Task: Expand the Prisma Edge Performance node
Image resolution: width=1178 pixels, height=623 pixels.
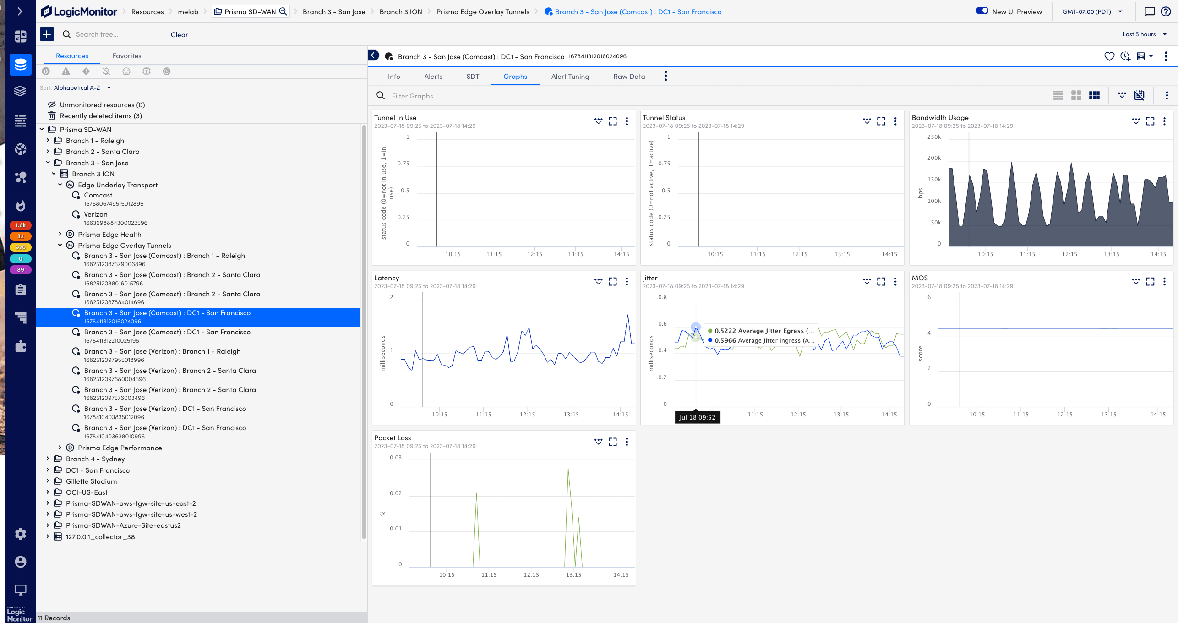Action: pos(60,448)
